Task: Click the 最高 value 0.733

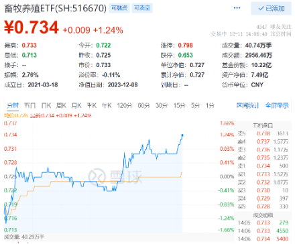Action: (29, 46)
